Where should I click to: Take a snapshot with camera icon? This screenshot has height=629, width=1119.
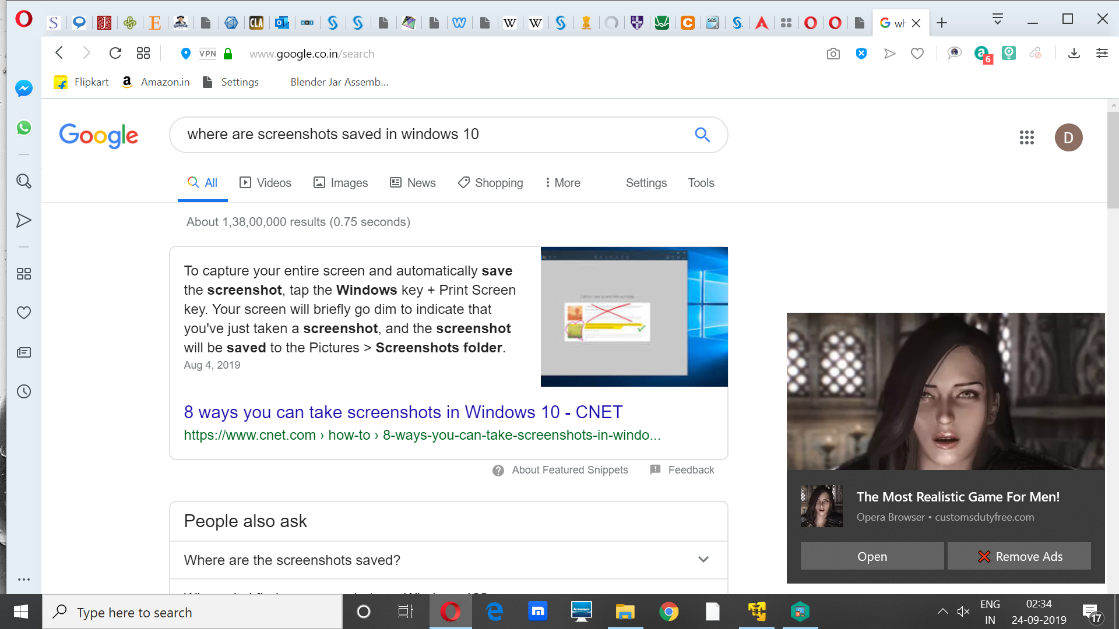(833, 54)
